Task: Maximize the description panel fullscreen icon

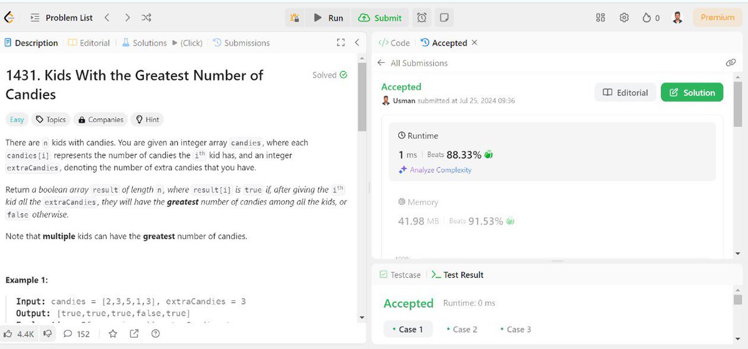Action: (340, 43)
